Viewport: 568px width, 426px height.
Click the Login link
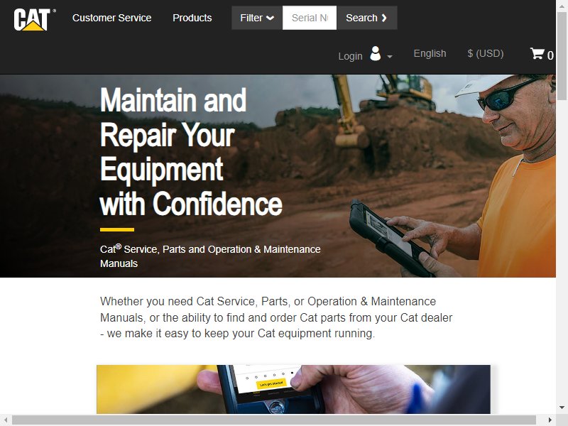pos(350,56)
